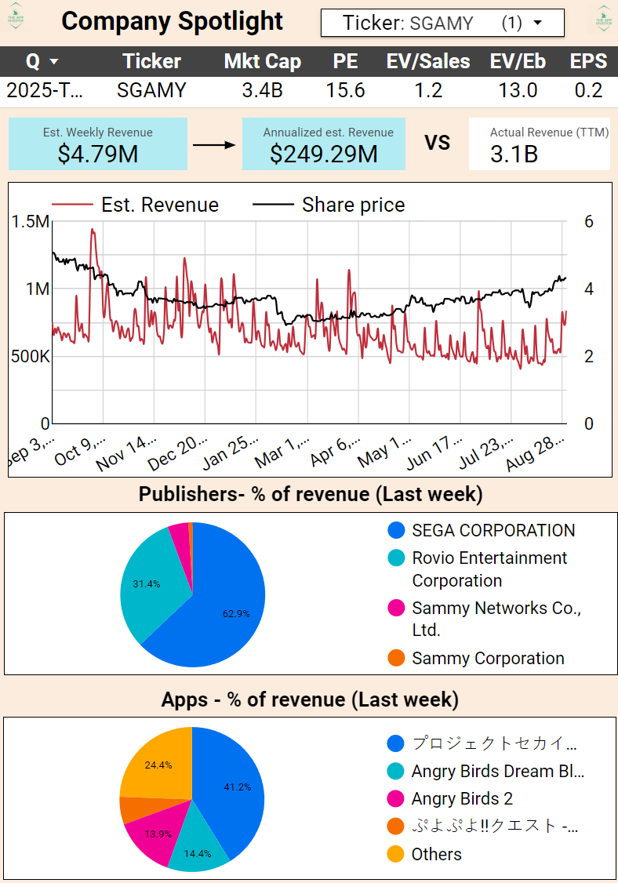Click the 1.2 EV/Sales value
618x883 pixels.
tap(428, 90)
